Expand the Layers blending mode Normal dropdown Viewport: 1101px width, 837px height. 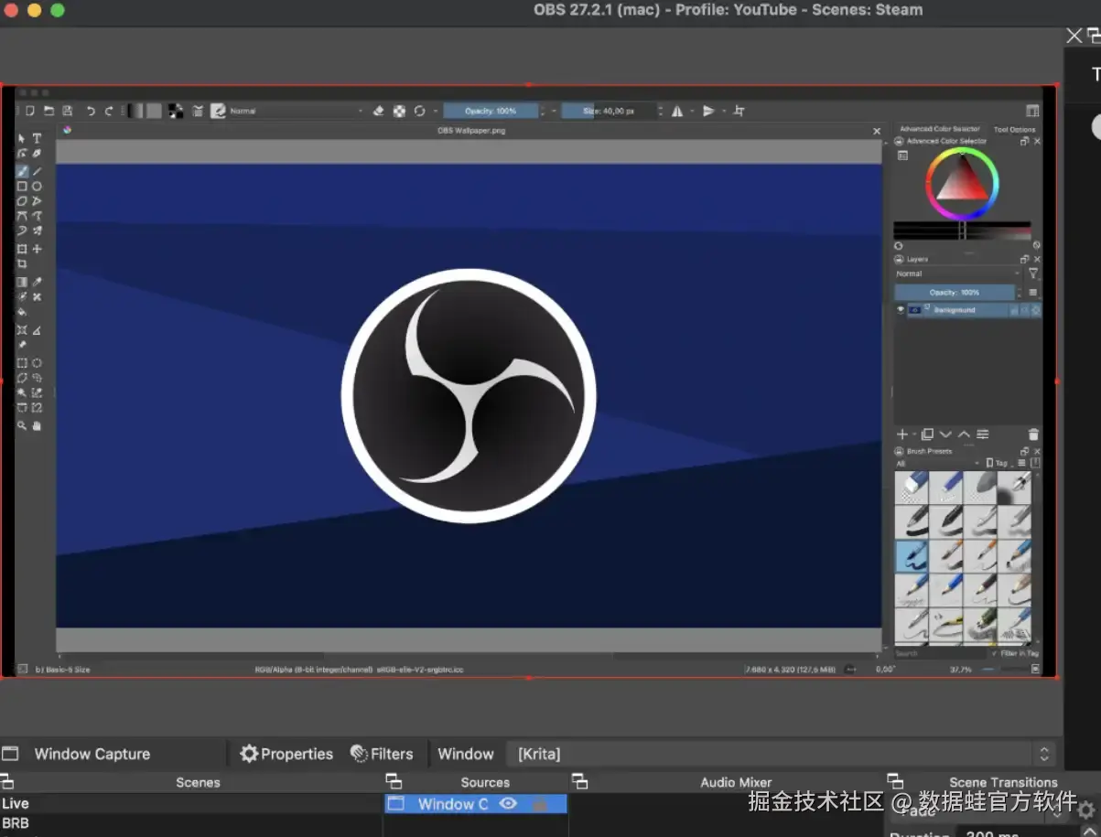(956, 274)
